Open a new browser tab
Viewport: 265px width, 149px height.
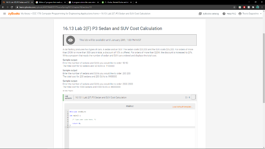coord(136,2)
